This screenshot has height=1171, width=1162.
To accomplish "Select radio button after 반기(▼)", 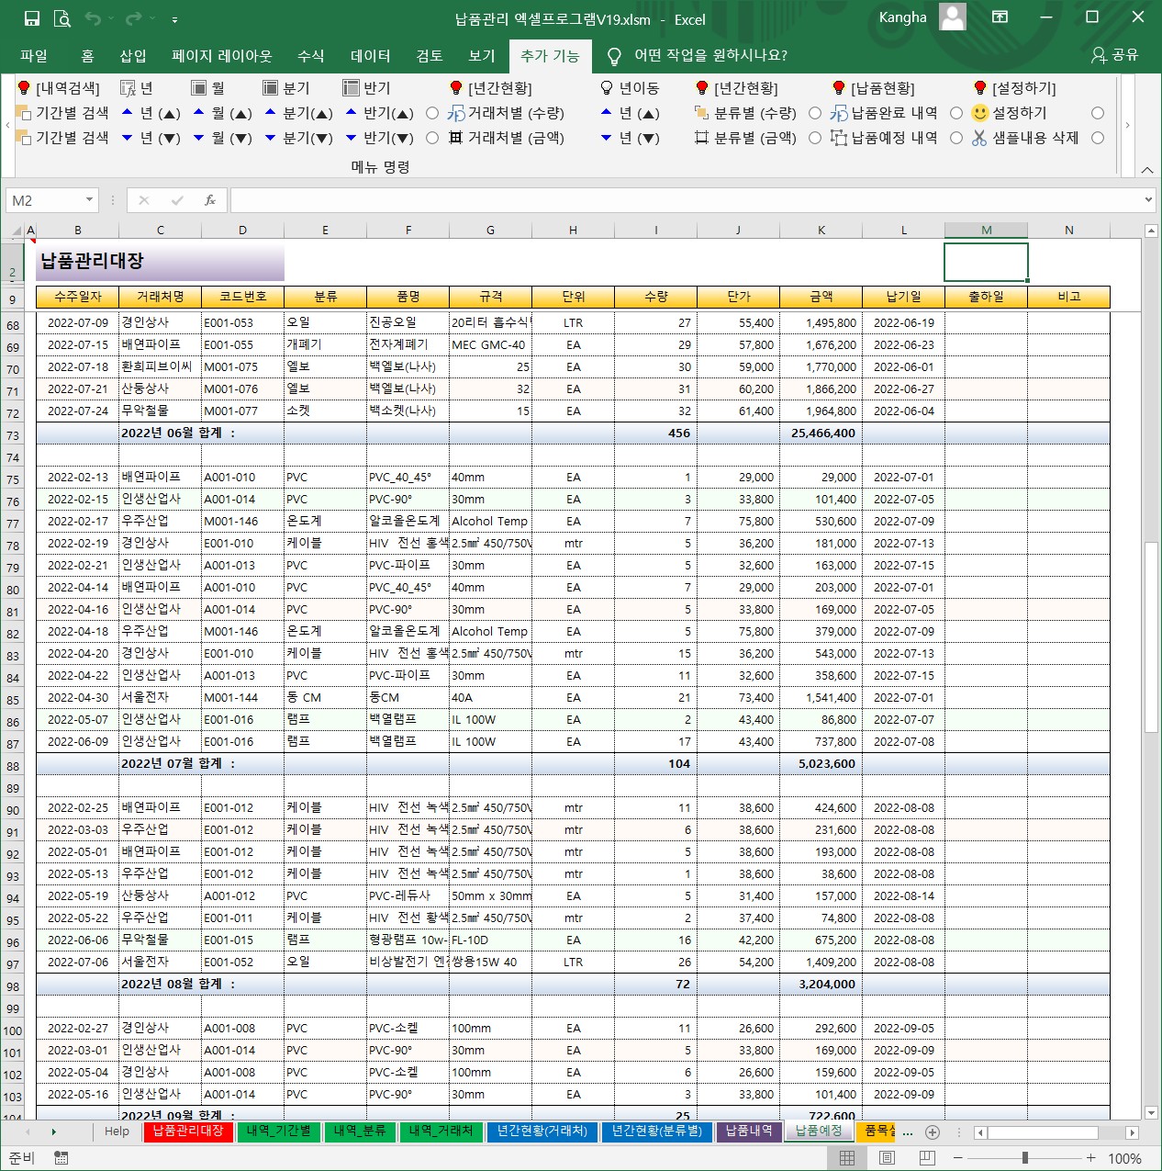I will pyautogui.click(x=432, y=138).
